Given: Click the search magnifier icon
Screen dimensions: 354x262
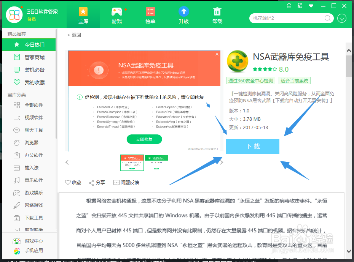Looking at the screenshot, I should (327, 18).
